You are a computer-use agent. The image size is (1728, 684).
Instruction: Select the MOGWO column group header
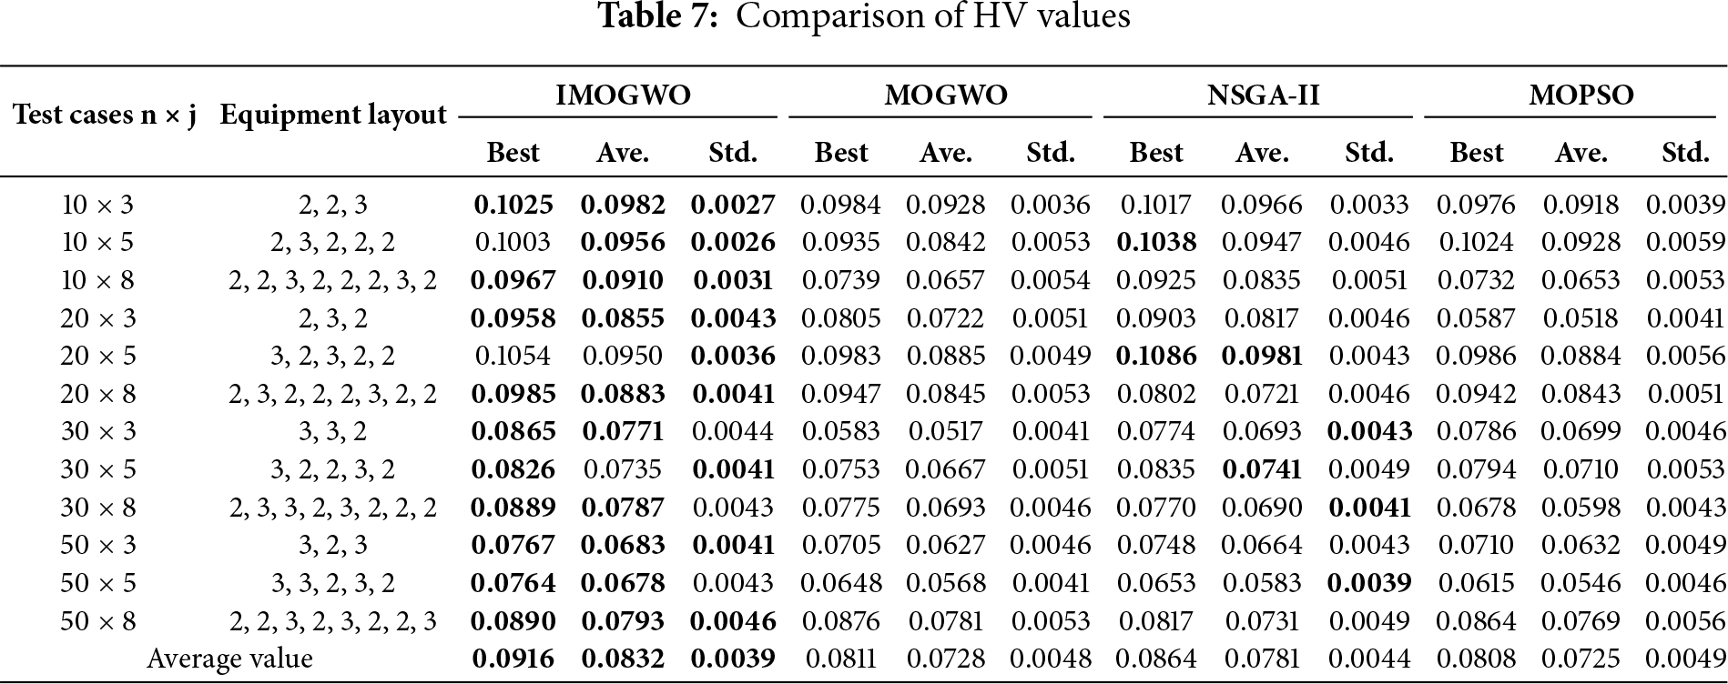945,95
